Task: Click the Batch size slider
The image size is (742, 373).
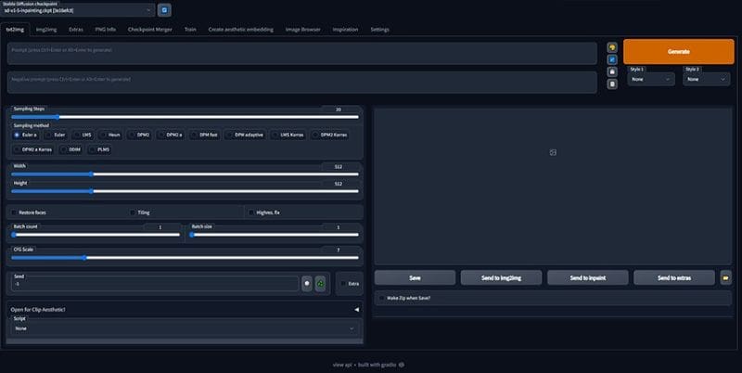Action: 274,235
